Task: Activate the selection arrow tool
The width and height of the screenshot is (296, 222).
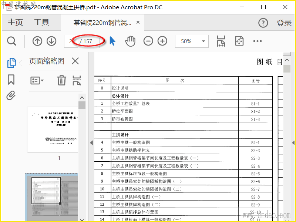Action: [x=112, y=41]
